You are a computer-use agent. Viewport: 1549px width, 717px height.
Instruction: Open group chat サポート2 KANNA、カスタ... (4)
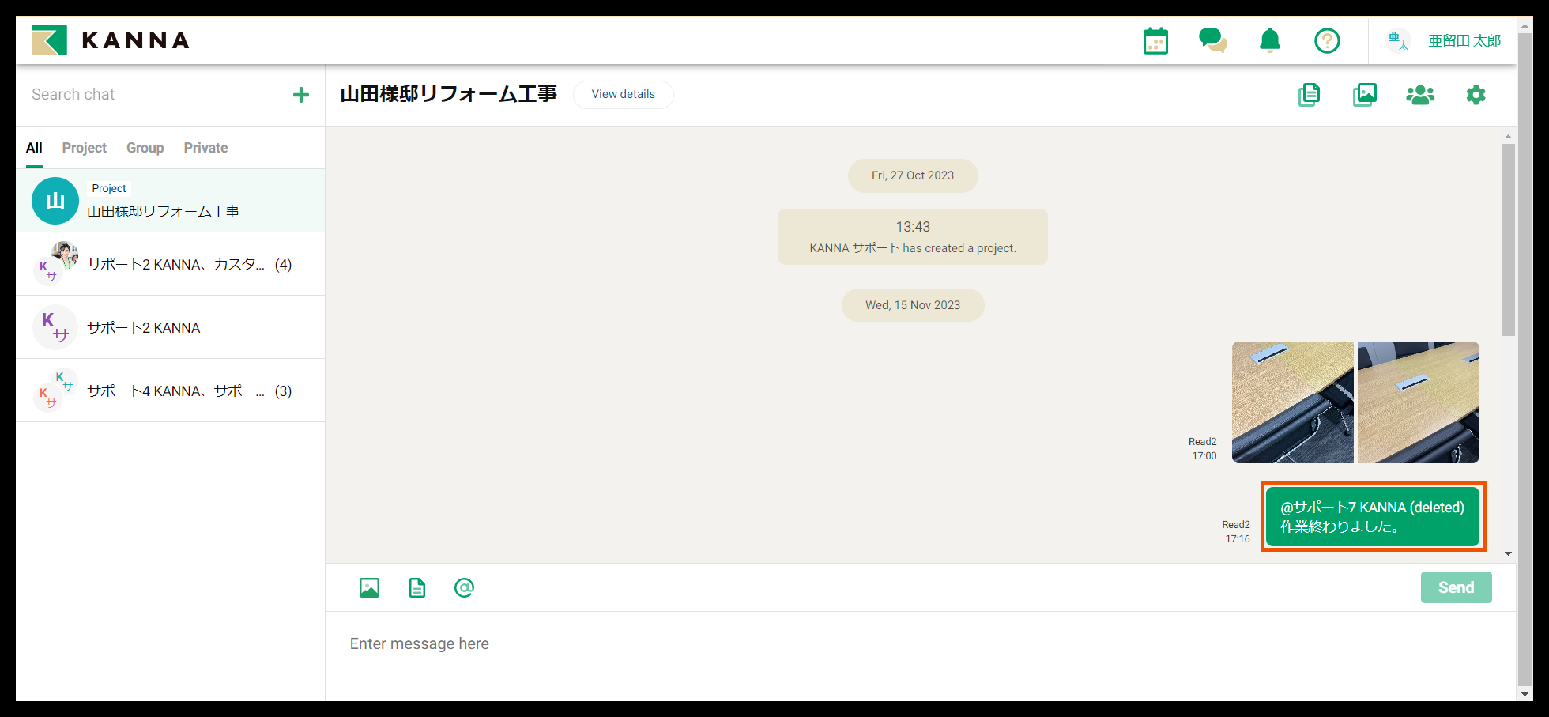point(171,264)
